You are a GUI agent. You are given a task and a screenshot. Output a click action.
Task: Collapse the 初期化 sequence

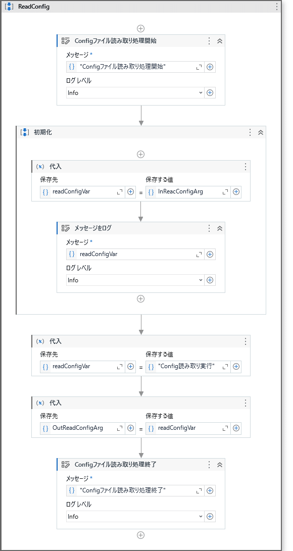[x=261, y=132]
